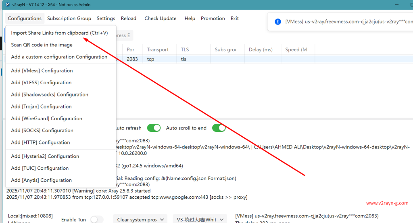Open the Configurations menu
The image size is (413, 223).
pos(25,19)
